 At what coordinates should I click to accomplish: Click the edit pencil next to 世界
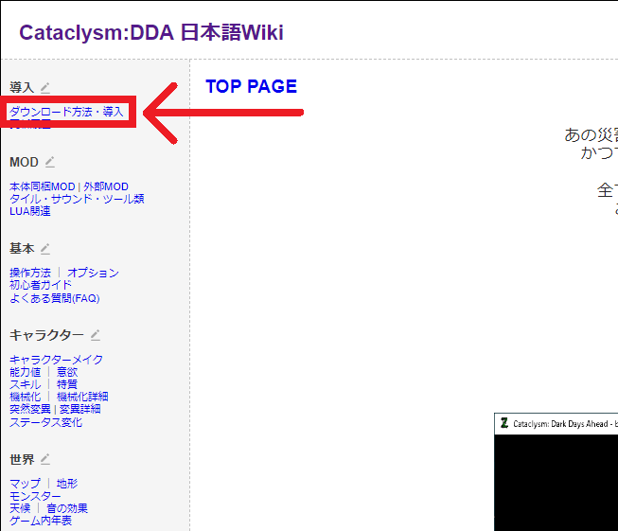click(45, 459)
